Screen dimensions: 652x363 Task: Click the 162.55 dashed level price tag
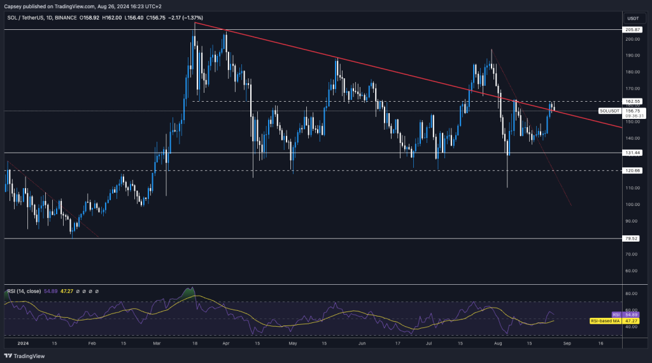(632, 101)
